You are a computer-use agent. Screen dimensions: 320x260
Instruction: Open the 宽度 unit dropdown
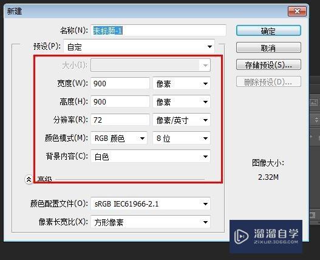coord(182,83)
